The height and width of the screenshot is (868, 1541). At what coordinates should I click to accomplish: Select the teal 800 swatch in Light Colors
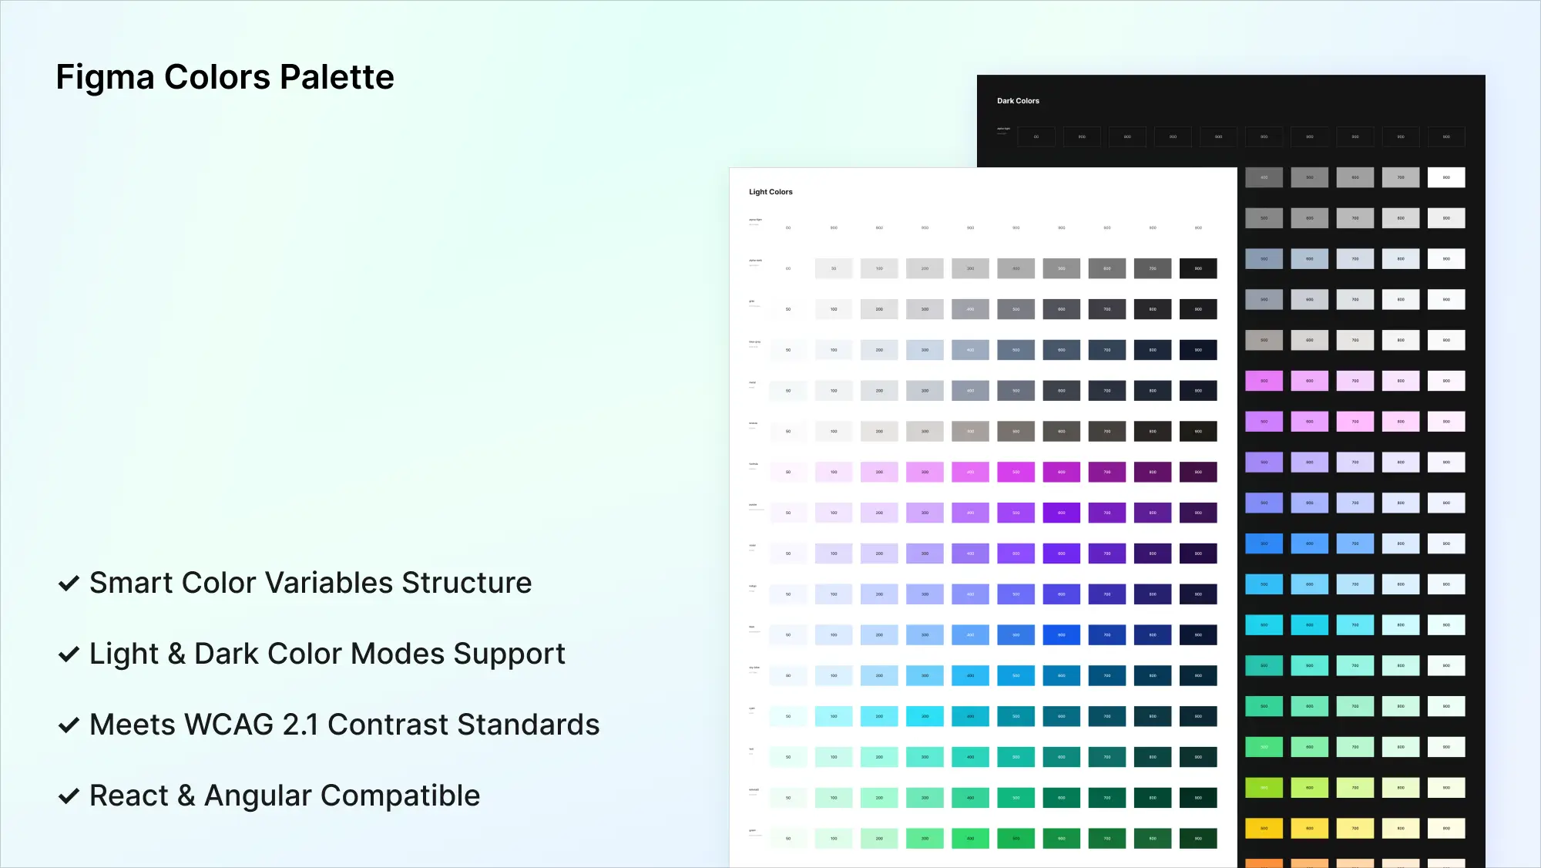(x=1153, y=757)
